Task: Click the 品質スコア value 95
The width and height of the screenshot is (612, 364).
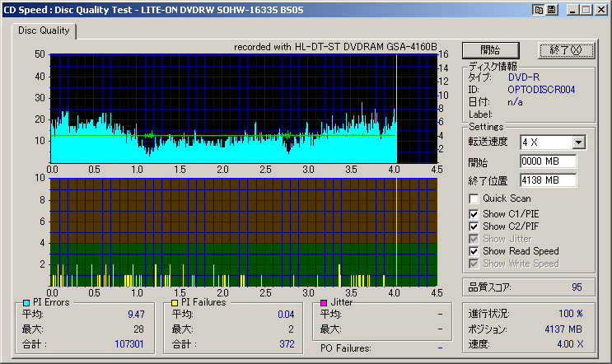Action: point(577,287)
